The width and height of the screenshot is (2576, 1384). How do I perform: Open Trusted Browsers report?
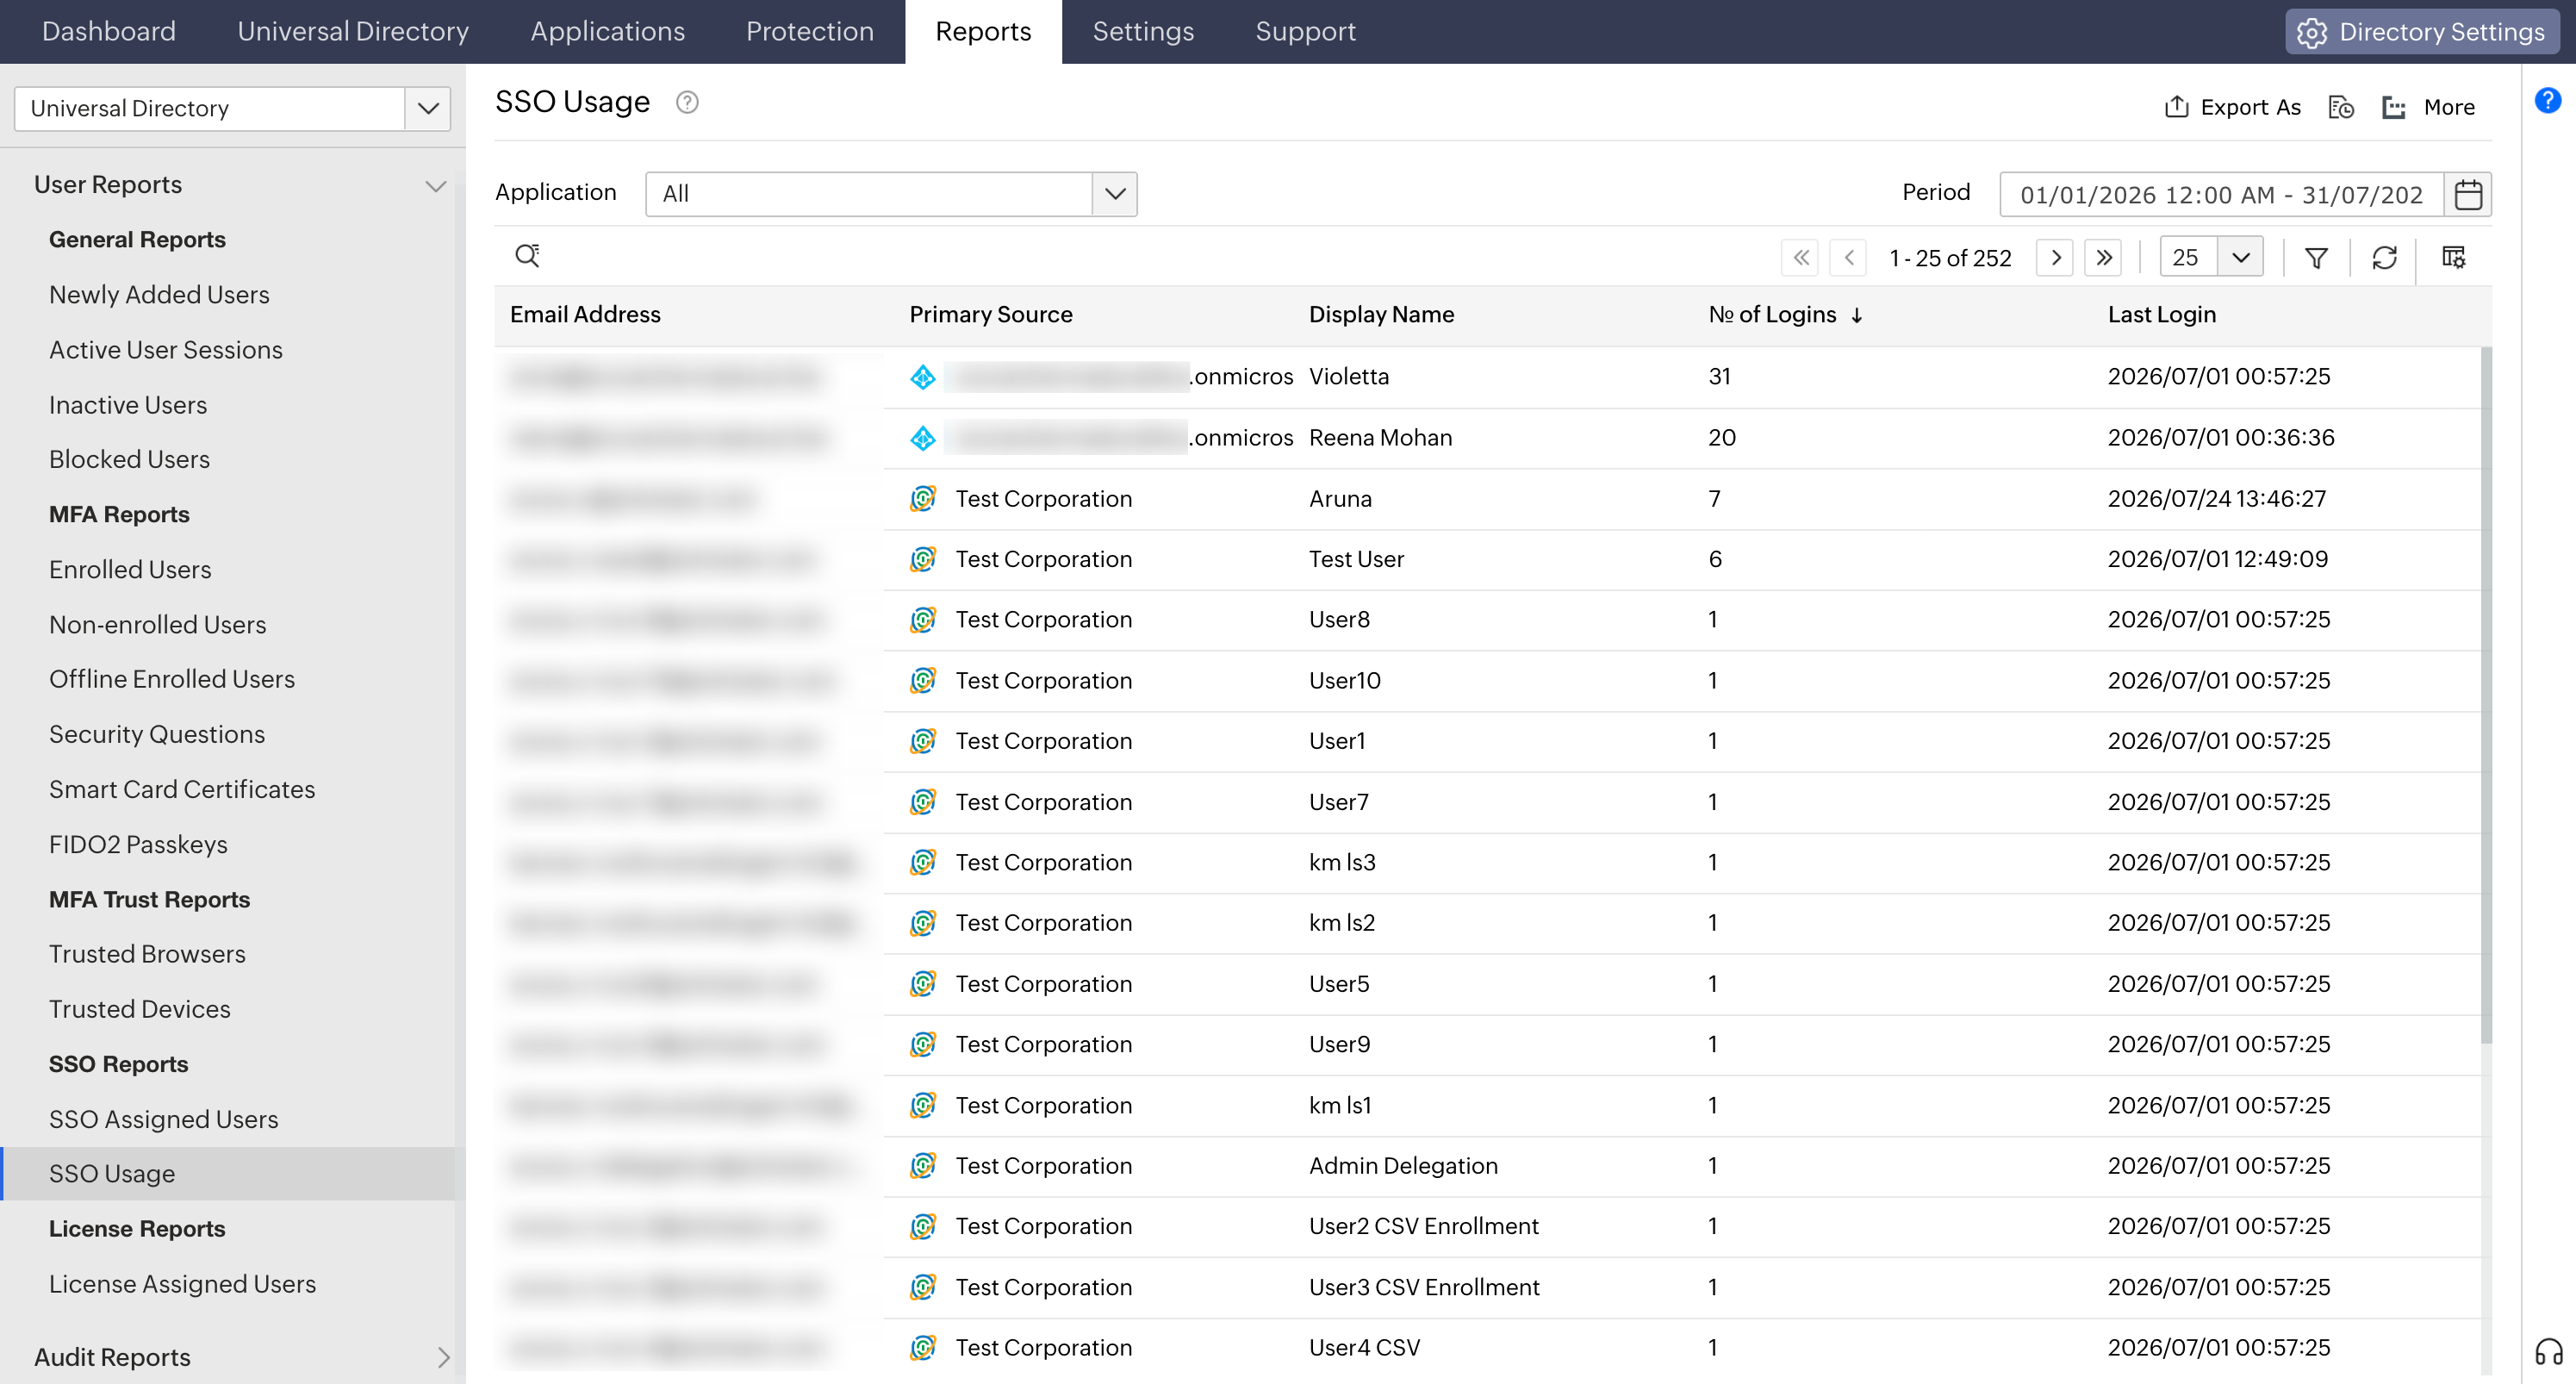point(147,954)
